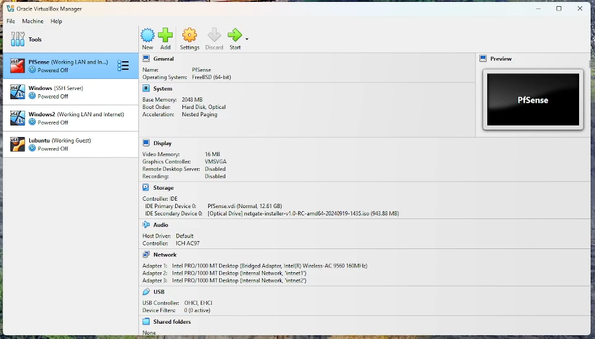Click the Network section header
This screenshot has width=595, height=339.
pyautogui.click(x=165, y=255)
